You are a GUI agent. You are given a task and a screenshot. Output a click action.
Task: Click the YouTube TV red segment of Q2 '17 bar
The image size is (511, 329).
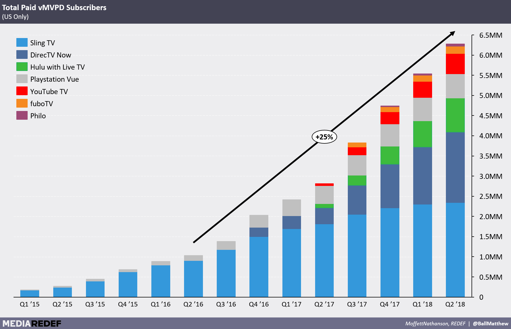point(324,184)
